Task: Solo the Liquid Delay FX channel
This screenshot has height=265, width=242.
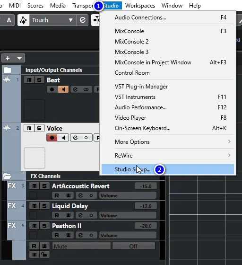Action: (44, 206)
